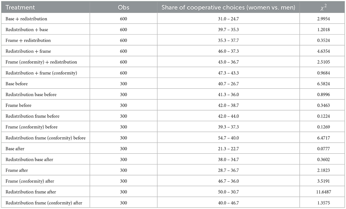Click the chi-squared value 6.5824
Viewport: 346px width, 209px height.
[x=322, y=84]
